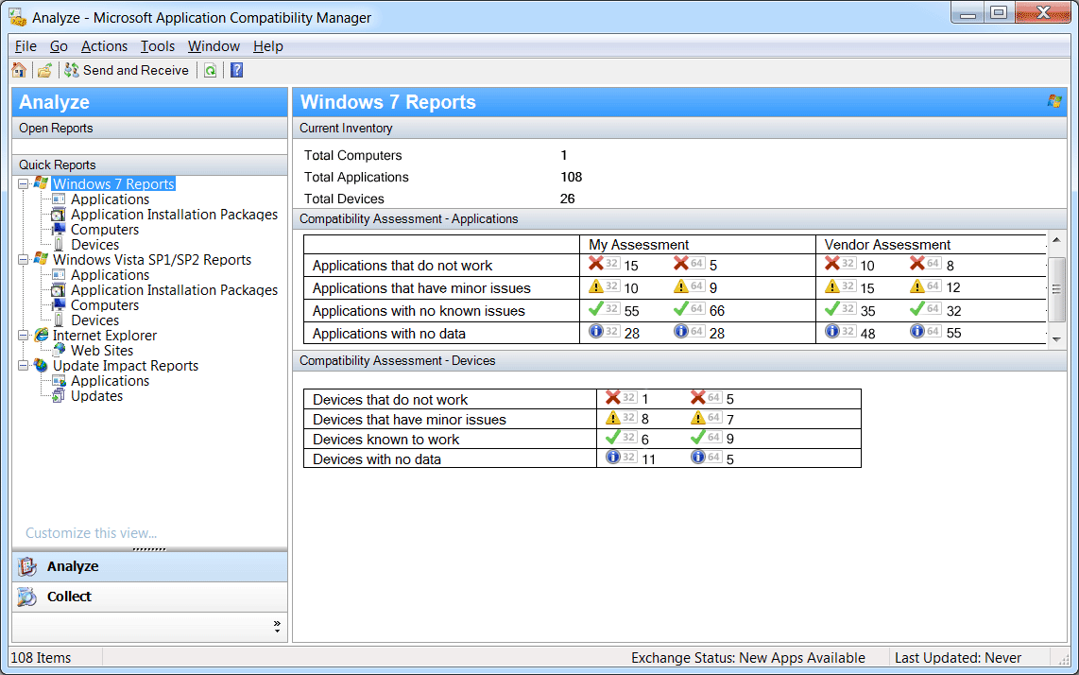
Task: Click info 32-bit no data icon, Vendor Assessment
Action: [832, 331]
